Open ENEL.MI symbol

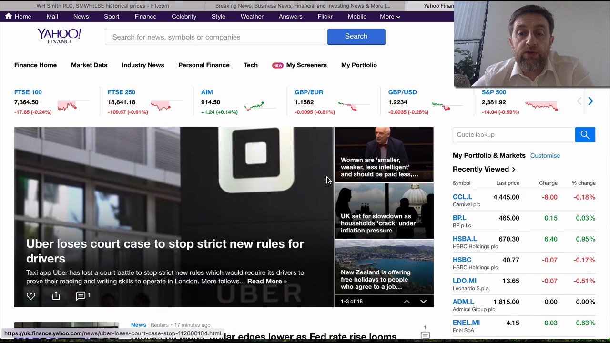click(x=466, y=323)
